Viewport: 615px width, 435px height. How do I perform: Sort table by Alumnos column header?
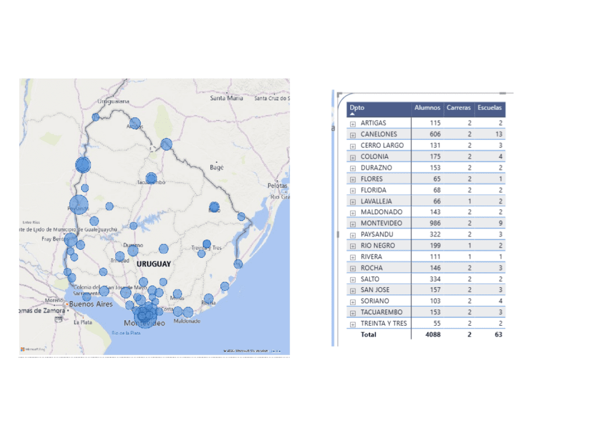tap(427, 108)
